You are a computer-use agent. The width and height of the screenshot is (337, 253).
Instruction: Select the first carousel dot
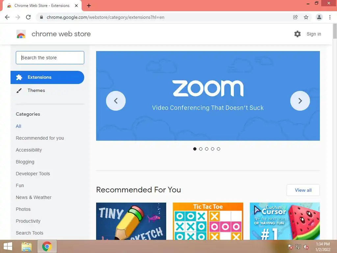pyautogui.click(x=195, y=149)
